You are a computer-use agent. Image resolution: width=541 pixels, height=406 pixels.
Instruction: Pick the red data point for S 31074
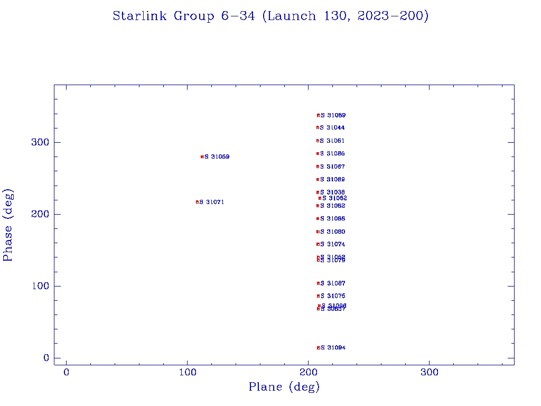318,244
